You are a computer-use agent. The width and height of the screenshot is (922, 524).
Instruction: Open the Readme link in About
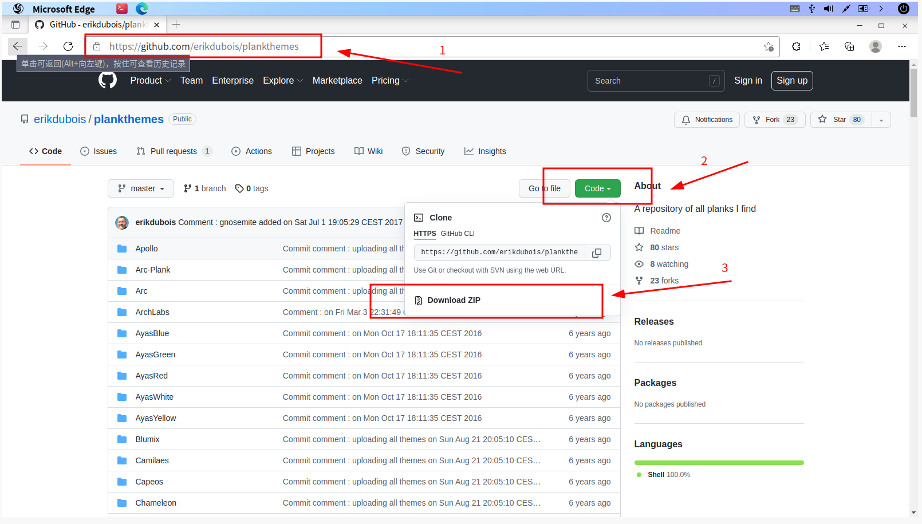coord(665,231)
